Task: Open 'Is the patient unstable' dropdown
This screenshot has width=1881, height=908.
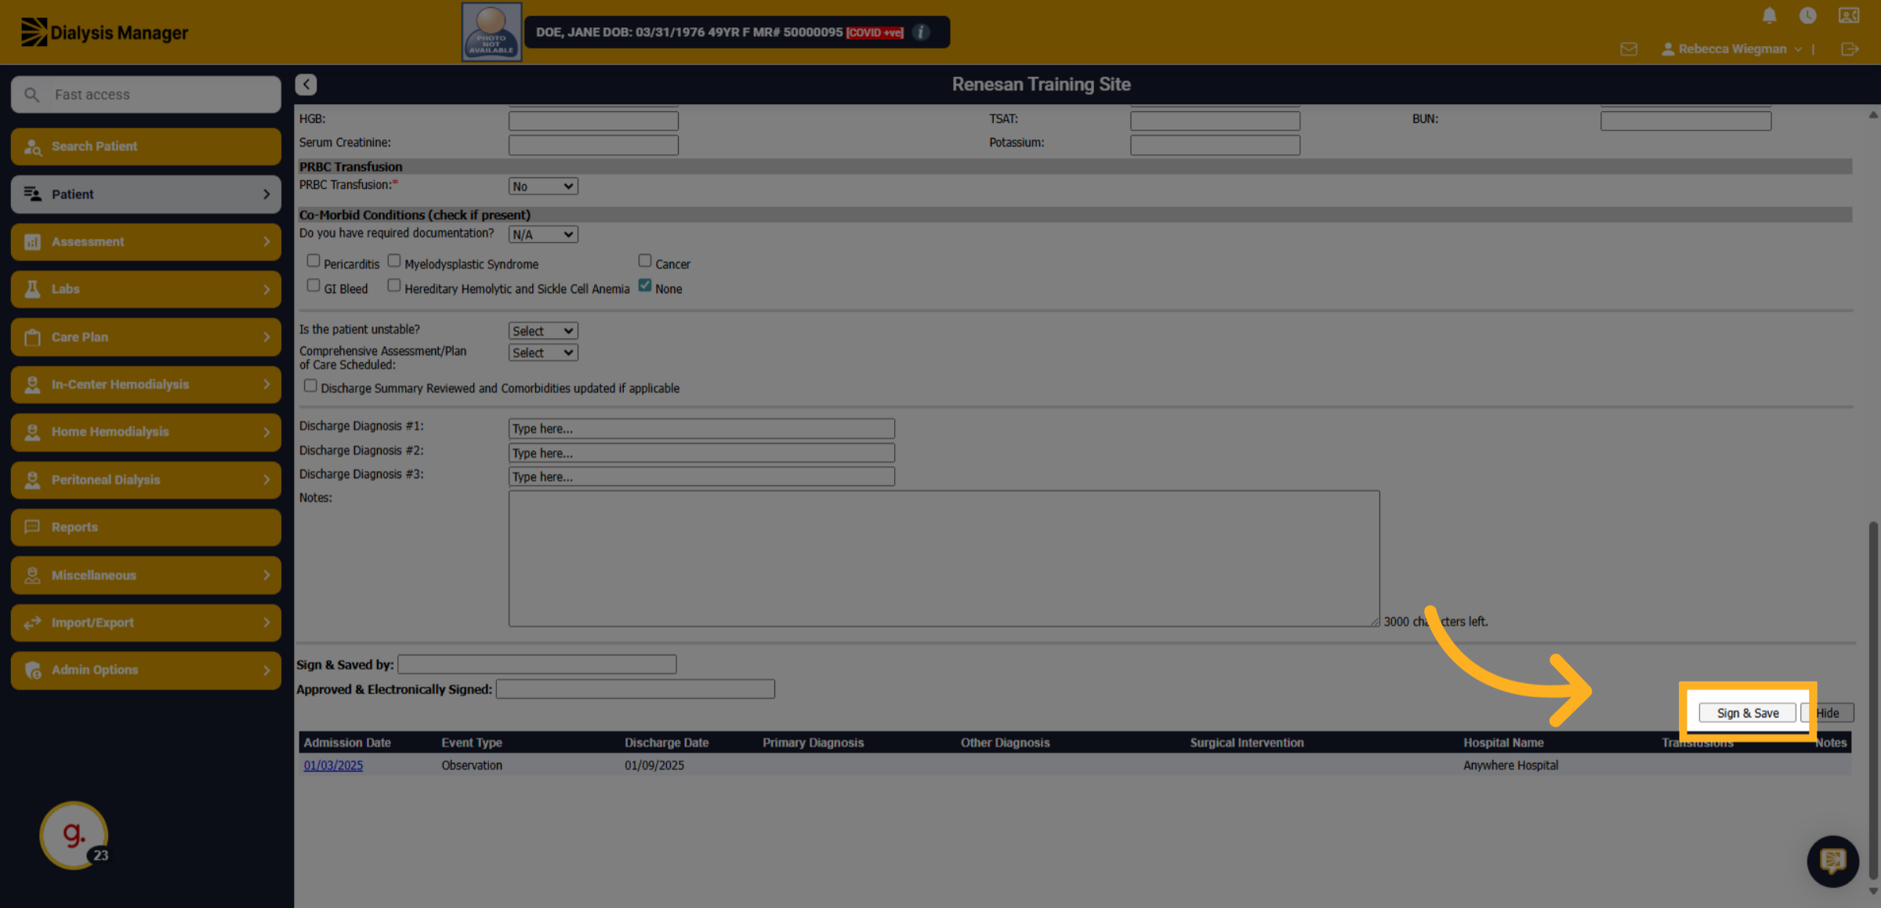Action: pyautogui.click(x=543, y=331)
